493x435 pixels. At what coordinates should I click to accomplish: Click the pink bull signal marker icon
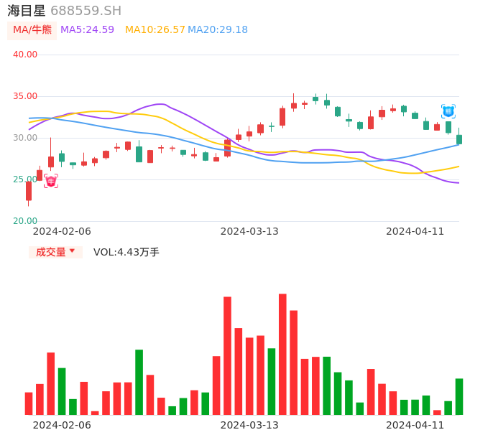(x=50, y=181)
